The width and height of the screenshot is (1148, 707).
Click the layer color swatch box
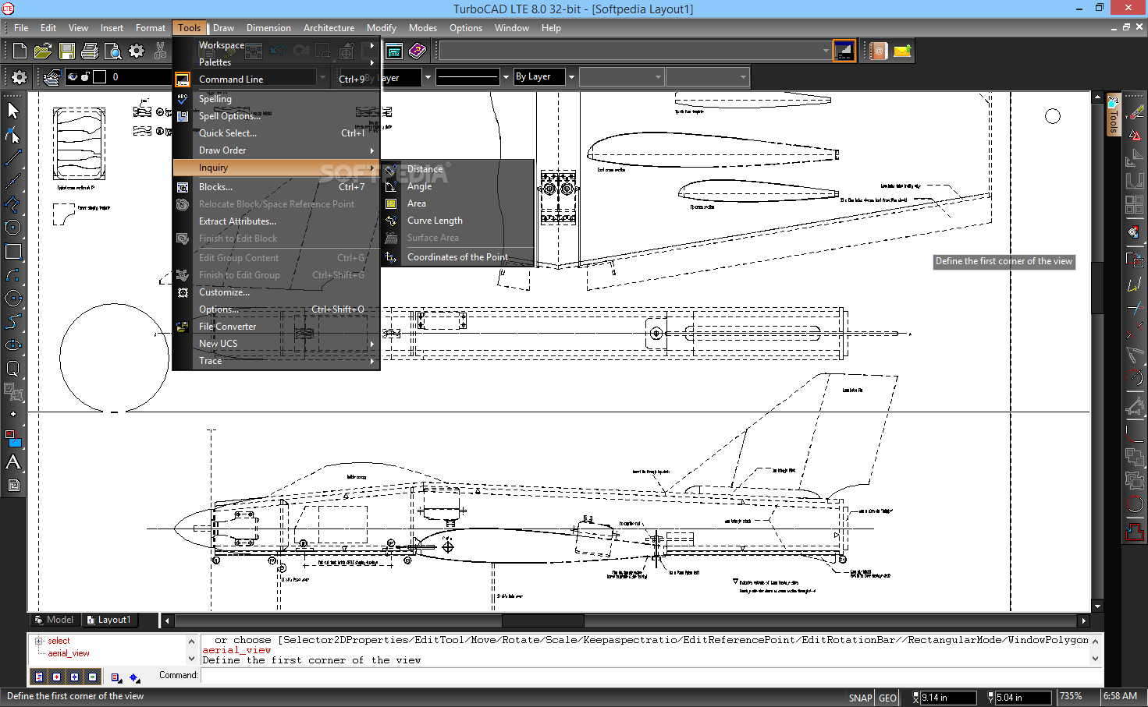[x=100, y=77]
